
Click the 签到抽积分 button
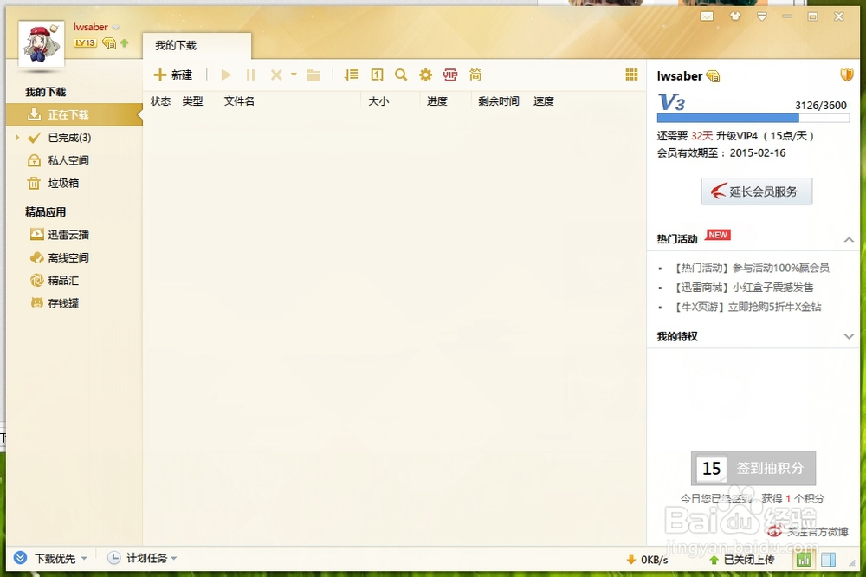pyautogui.click(x=753, y=468)
